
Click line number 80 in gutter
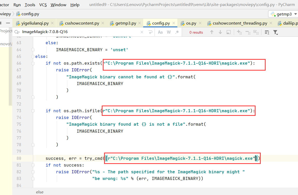click(x=19, y=158)
